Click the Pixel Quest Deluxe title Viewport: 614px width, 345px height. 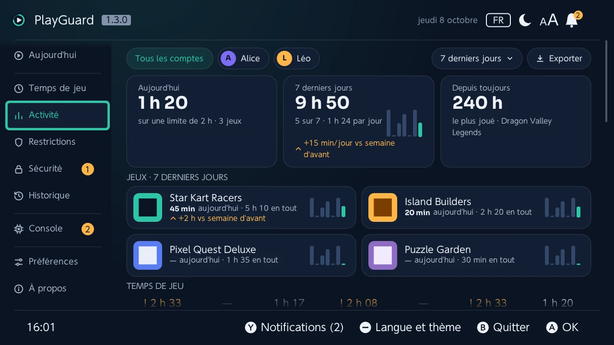click(x=213, y=250)
